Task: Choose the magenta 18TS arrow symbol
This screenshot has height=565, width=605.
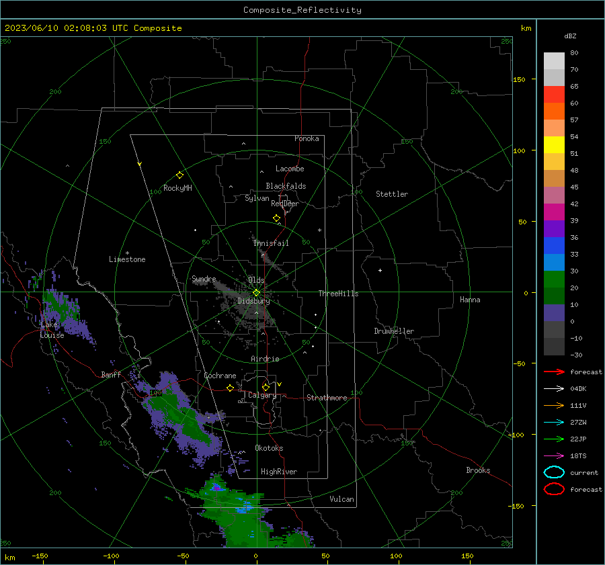Action: click(x=554, y=456)
